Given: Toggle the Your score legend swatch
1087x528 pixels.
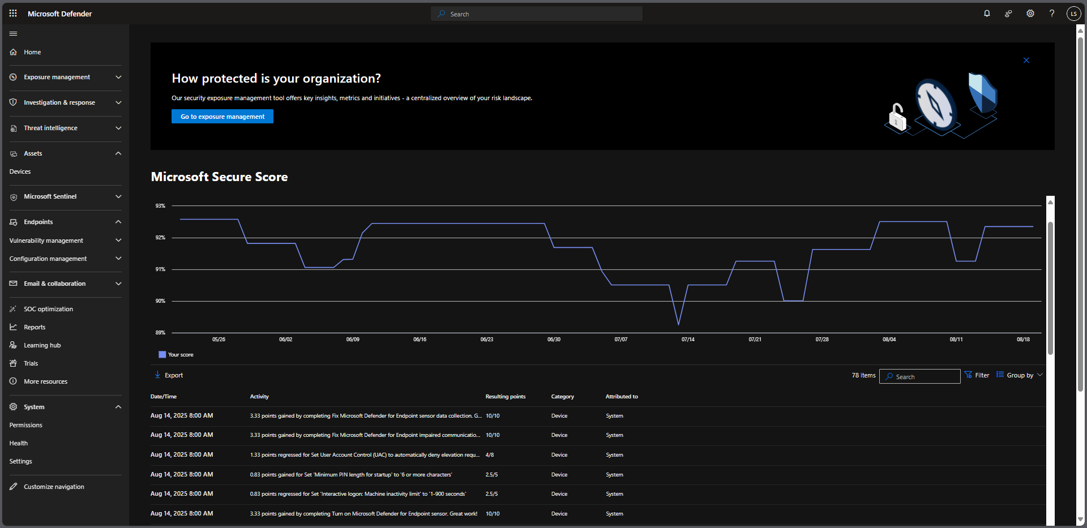Looking at the screenshot, I should 162,355.
